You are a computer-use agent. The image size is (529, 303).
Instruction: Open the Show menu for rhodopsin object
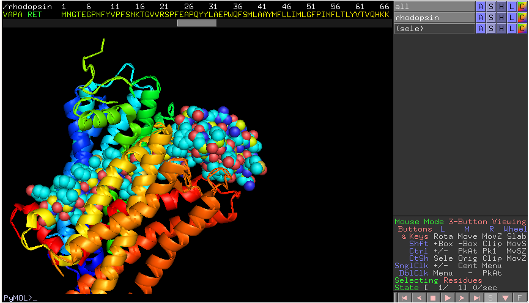pyautogui.click(x=491, y=18)
